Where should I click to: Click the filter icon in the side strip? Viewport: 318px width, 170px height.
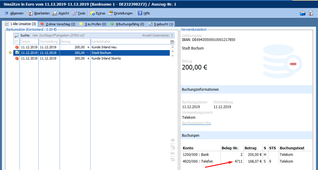pyautogui.click(x=172, y=160)
